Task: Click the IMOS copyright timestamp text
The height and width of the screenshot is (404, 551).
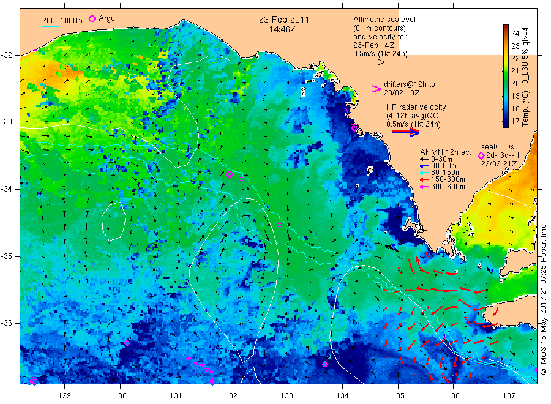Action: click(544, 299)
